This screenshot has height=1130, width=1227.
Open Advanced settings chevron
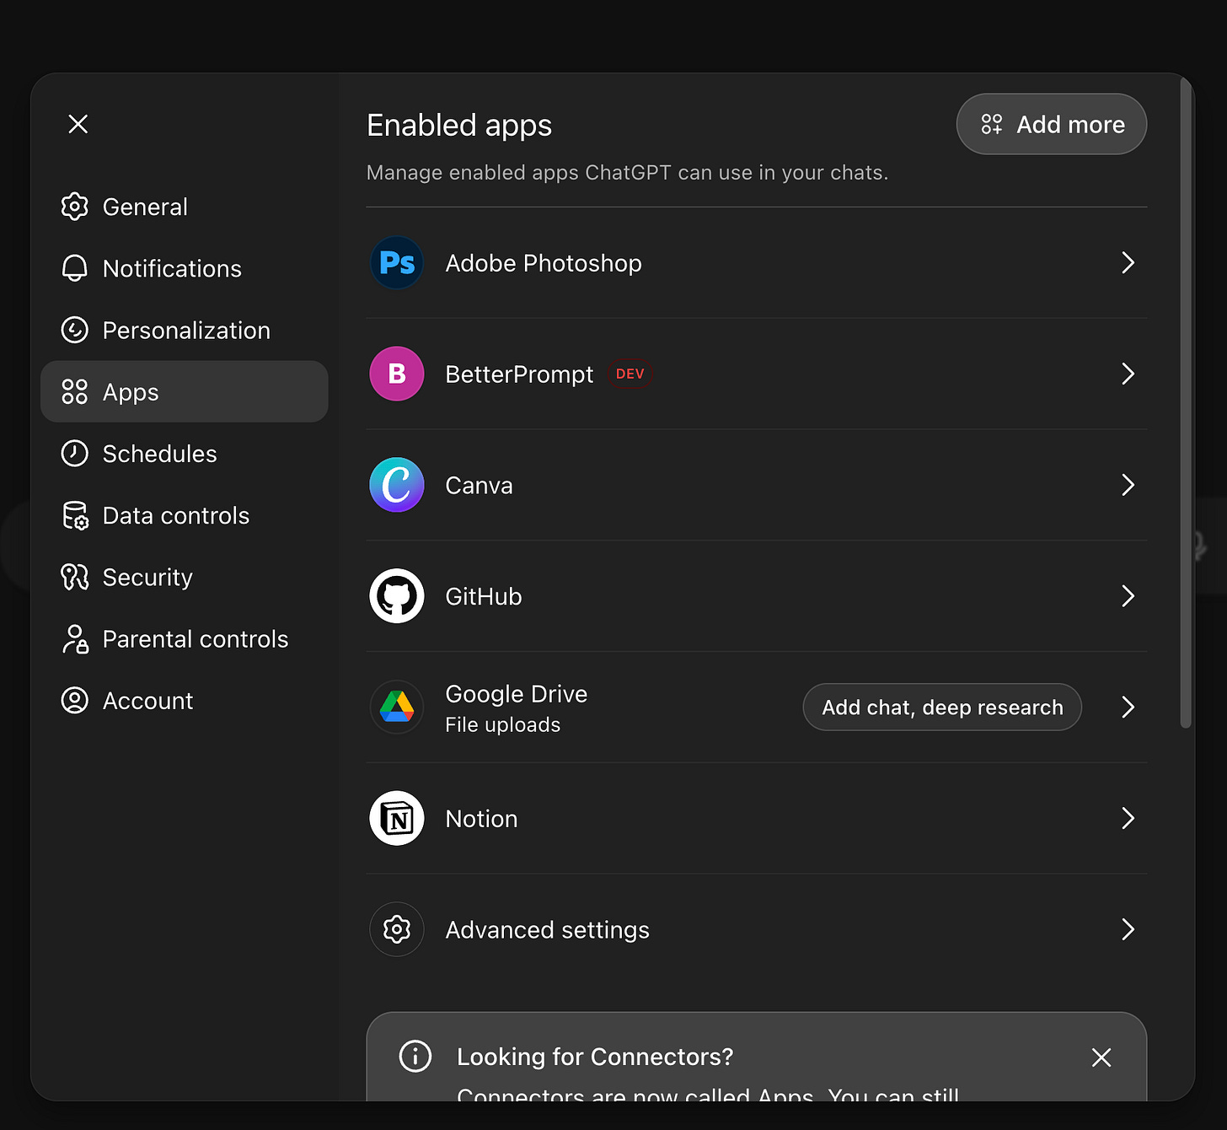[1128, 929]
